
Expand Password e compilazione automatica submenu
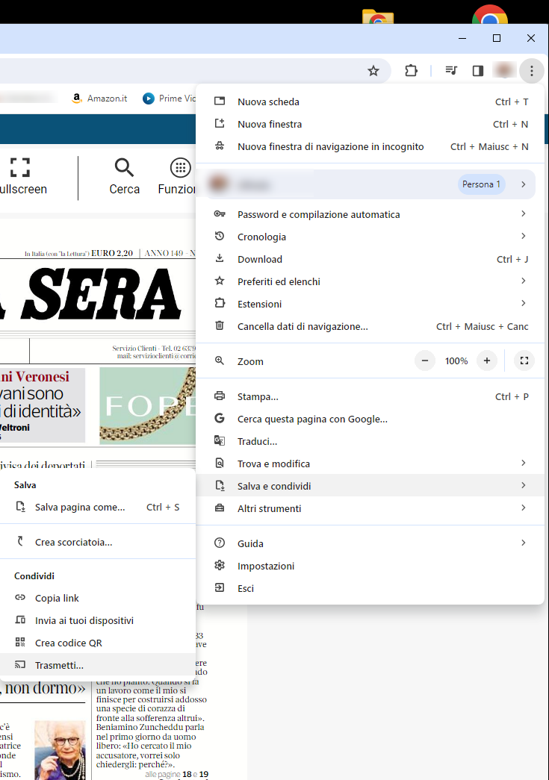pos(523,214)
